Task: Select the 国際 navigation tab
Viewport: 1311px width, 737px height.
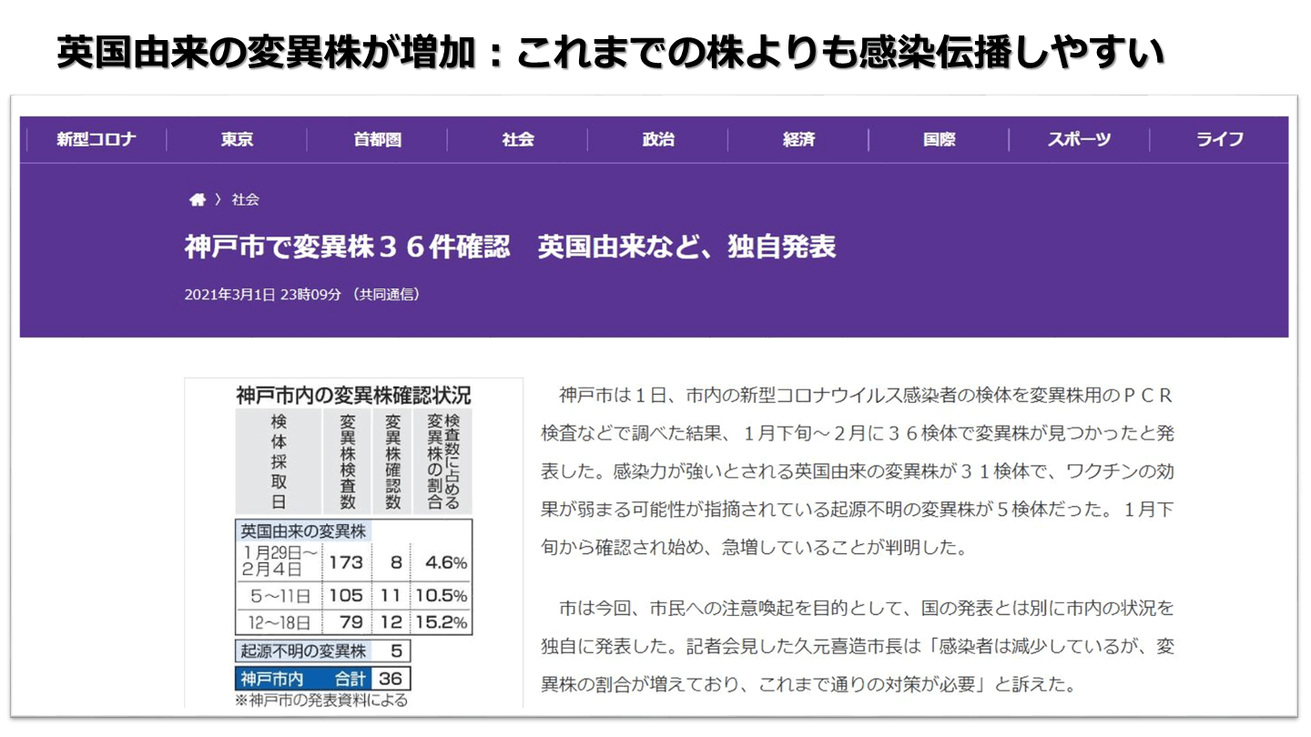Action: [x=939, y=139]
